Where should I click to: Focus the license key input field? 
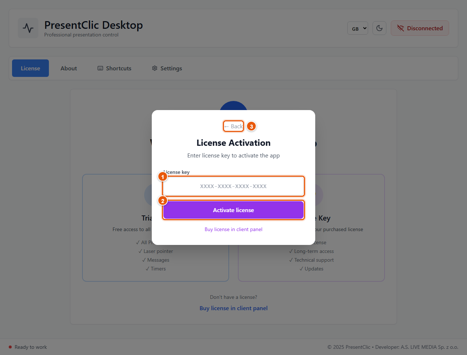233,186
